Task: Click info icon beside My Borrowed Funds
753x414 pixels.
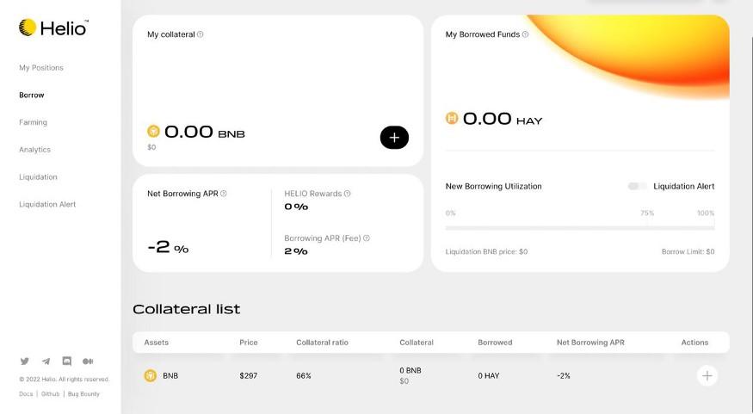Action: pos(525,34)
